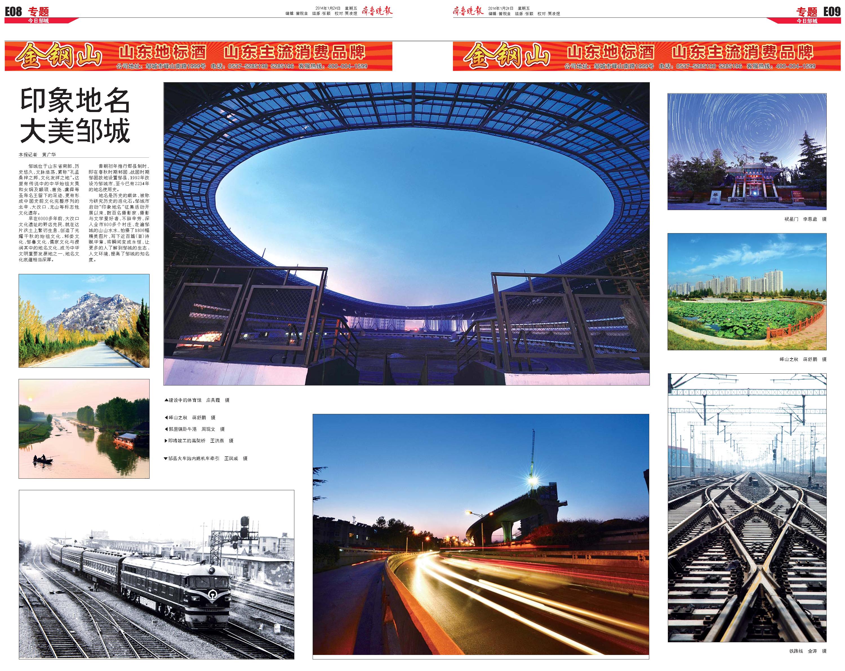Click the 金钢山 banner ad on left page

[198, 56]
